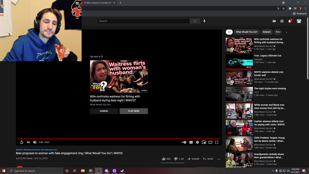Viewport: 309px width, 174px height.
Task: Click the YouTube search field
Action: pos(143,21)
